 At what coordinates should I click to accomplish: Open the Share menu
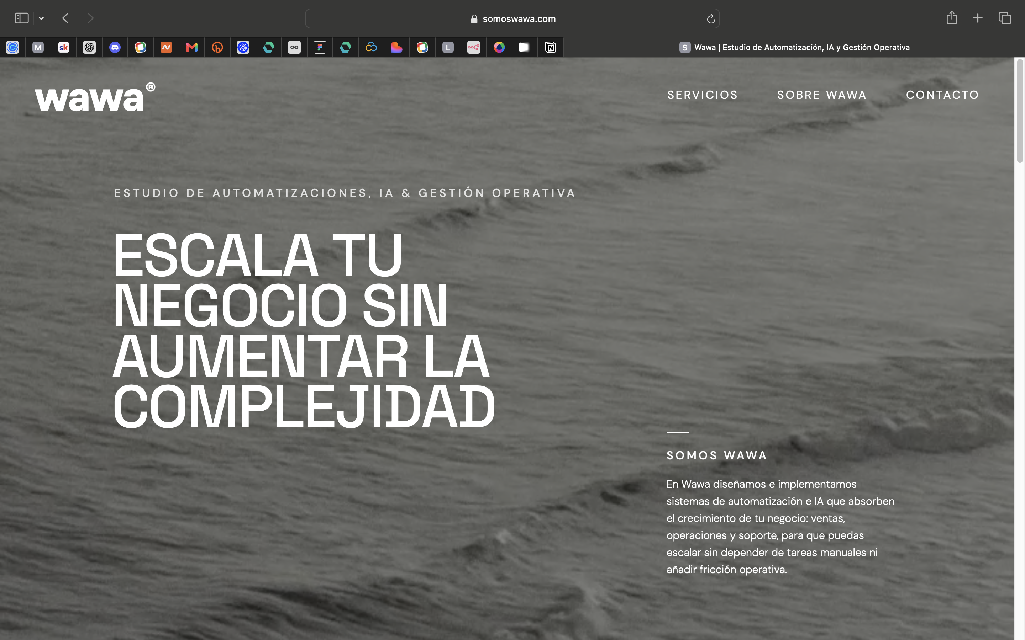(x=952, y=18)
